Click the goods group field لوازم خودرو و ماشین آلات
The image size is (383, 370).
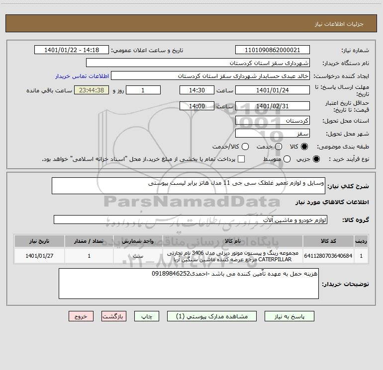(191, 220)
